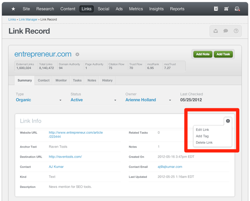250x201 pixels.
Task: Click the gear icon next to entrepreneur.com
Action: (77, 55)
